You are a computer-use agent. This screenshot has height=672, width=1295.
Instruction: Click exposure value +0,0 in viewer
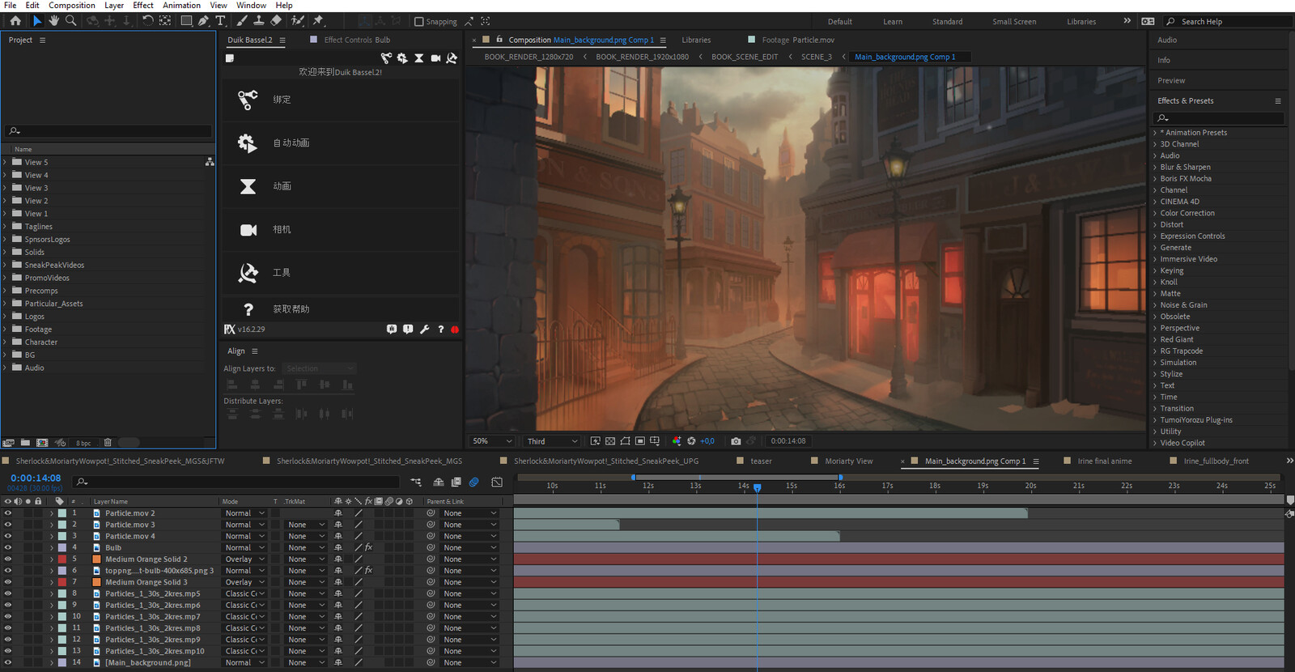point(707,441)
